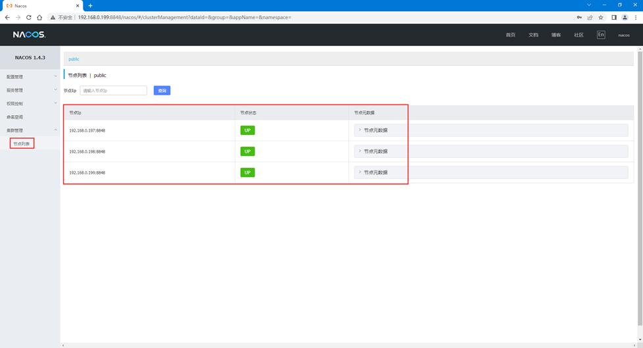The height and width of the screenshot is (348, 643).
Task: Click the browser forward arrow
Action: pos(18,17)
